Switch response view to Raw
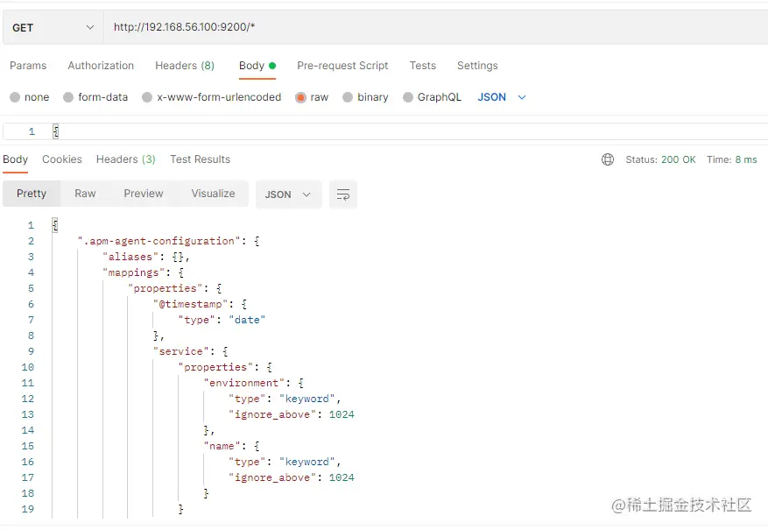The height and width of the screenshot is (530, 768). tap(85, 194)
